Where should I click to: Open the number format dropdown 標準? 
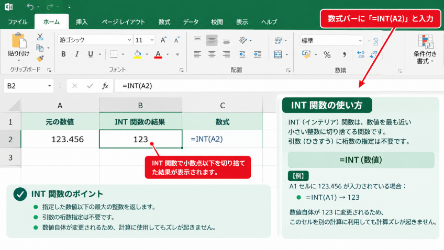(x=360, y=41)
